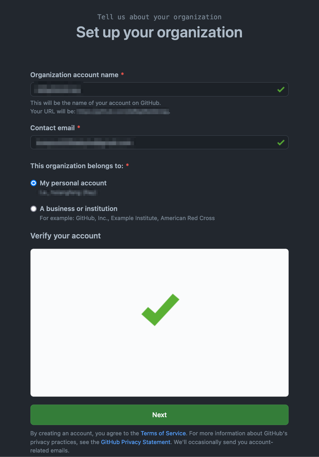Image resolution: width=319 pixels, height=457 pixels.
Task: Click the 'Contact email' field label
Action: [x=53, y=128]
